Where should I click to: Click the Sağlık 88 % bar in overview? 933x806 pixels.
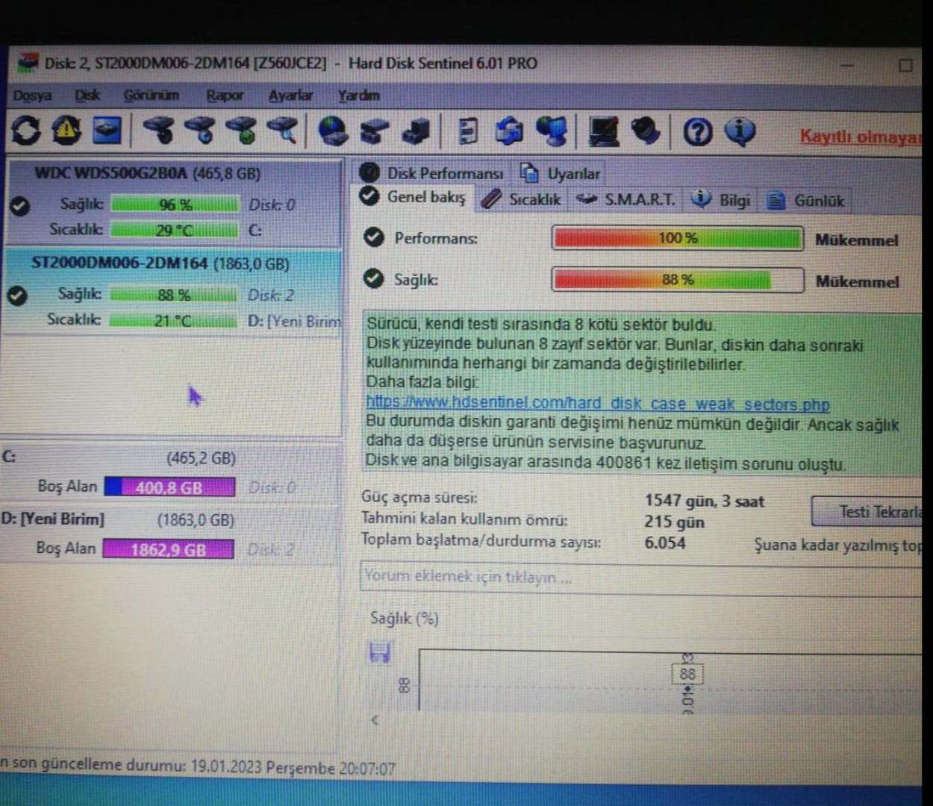[678, 280]
